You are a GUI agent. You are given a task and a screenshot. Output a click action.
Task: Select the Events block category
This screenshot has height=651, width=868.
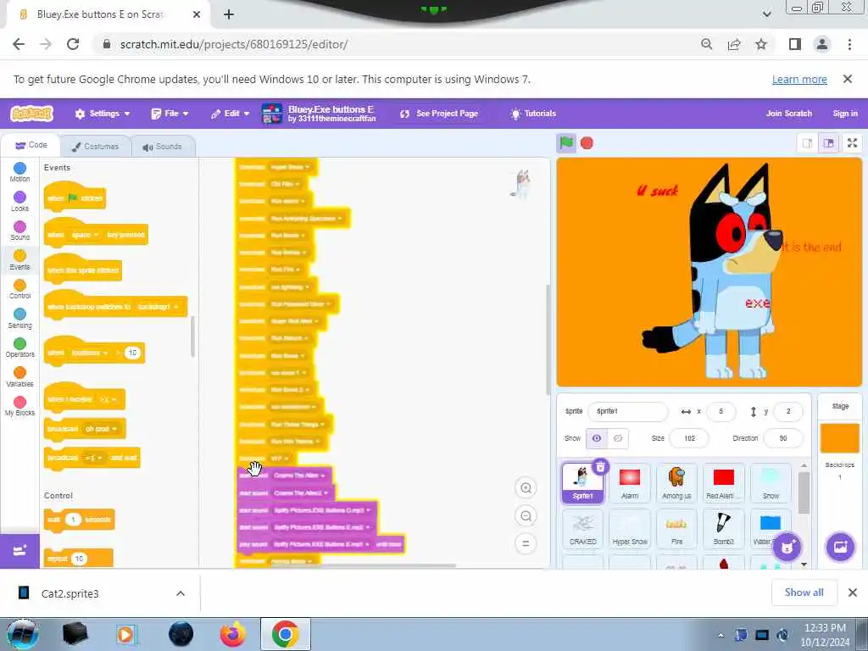pos(20,260)
